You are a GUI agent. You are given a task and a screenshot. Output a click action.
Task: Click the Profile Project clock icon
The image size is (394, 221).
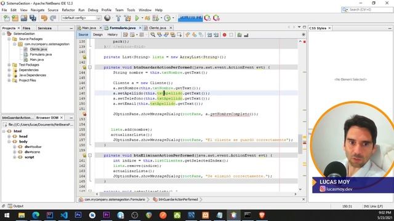click(167, 18)
